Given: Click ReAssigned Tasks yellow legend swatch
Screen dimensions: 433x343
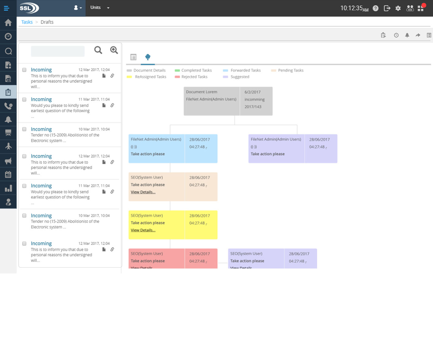Looking at the screenshot, I should click(129, 77).
